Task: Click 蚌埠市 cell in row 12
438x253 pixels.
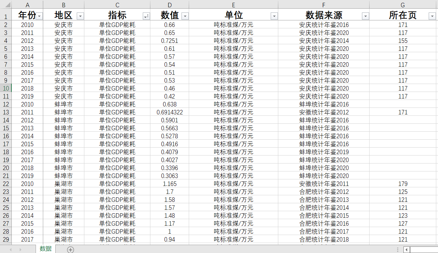Action: coord(64,104)
